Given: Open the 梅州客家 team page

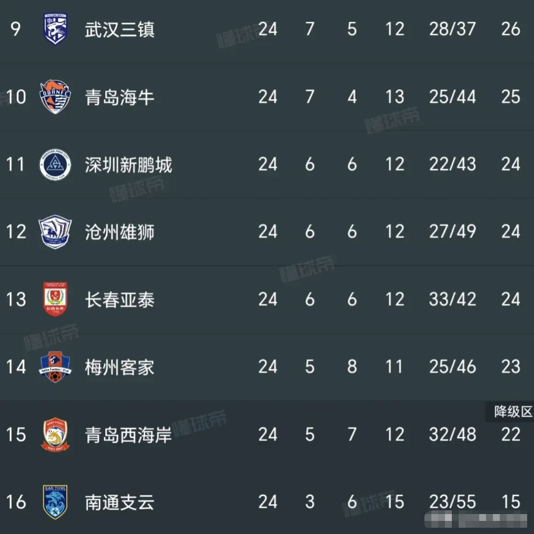Looking at the screenshot, I should point(119,367).
